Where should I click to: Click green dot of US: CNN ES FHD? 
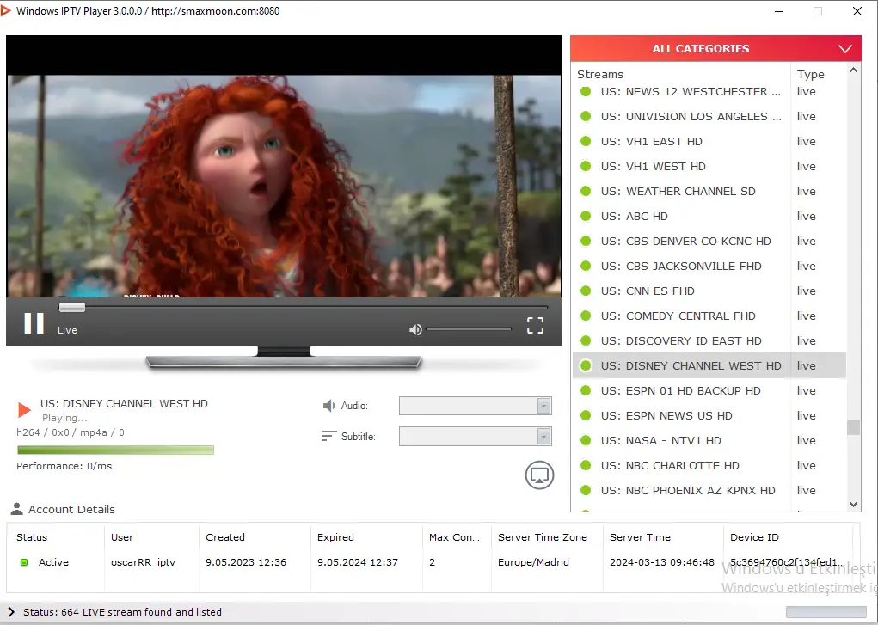586,291
